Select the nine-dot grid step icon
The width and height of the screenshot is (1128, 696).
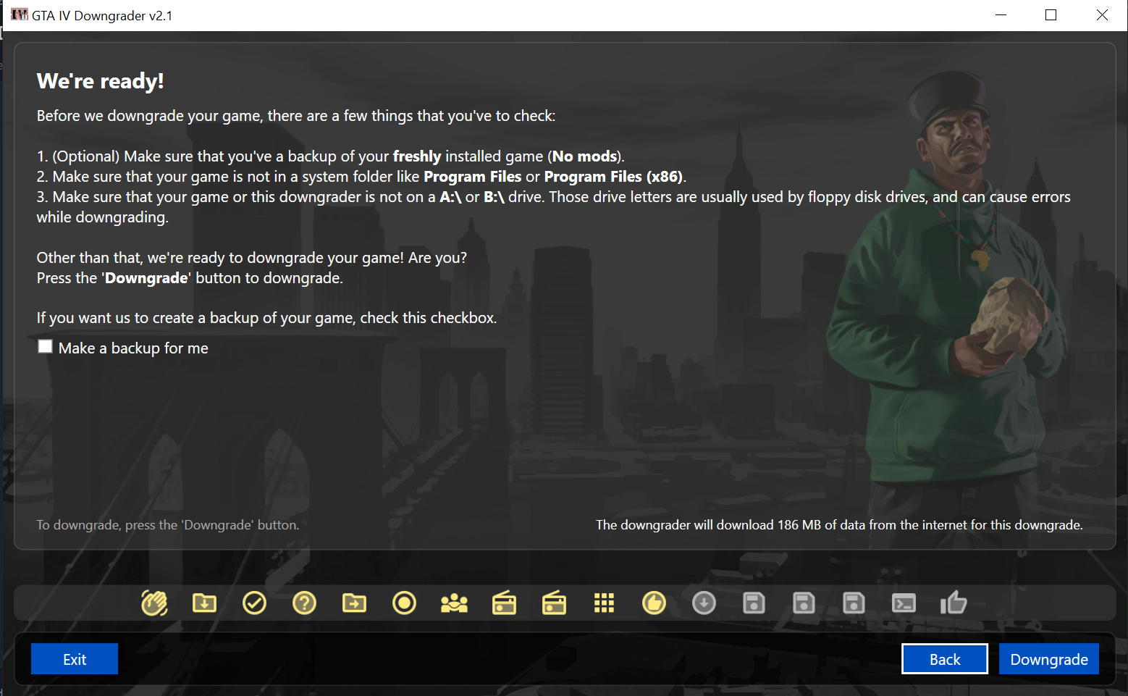[x=604, y=603]
